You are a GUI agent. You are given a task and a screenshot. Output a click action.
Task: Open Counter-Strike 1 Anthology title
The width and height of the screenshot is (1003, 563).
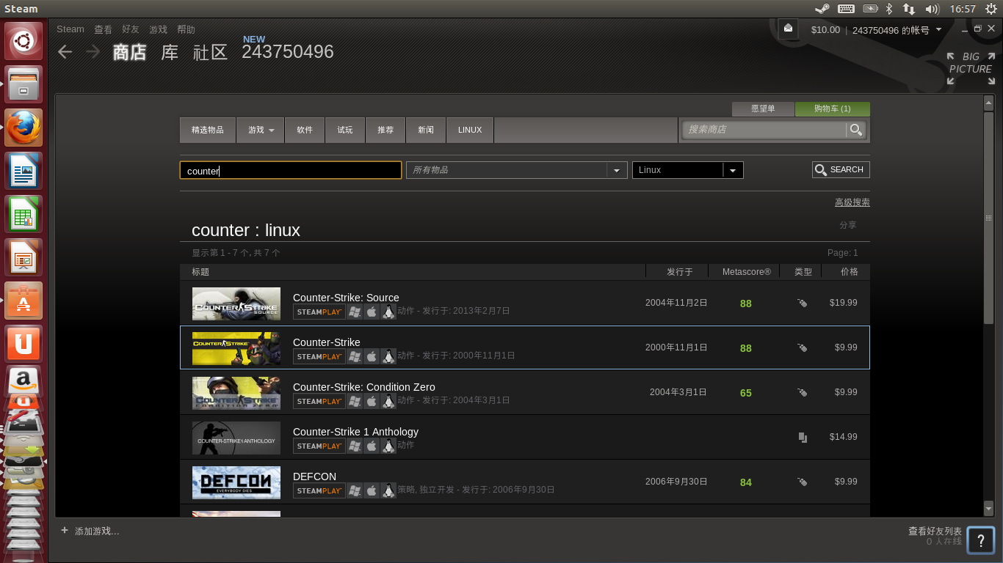(355, 432)
